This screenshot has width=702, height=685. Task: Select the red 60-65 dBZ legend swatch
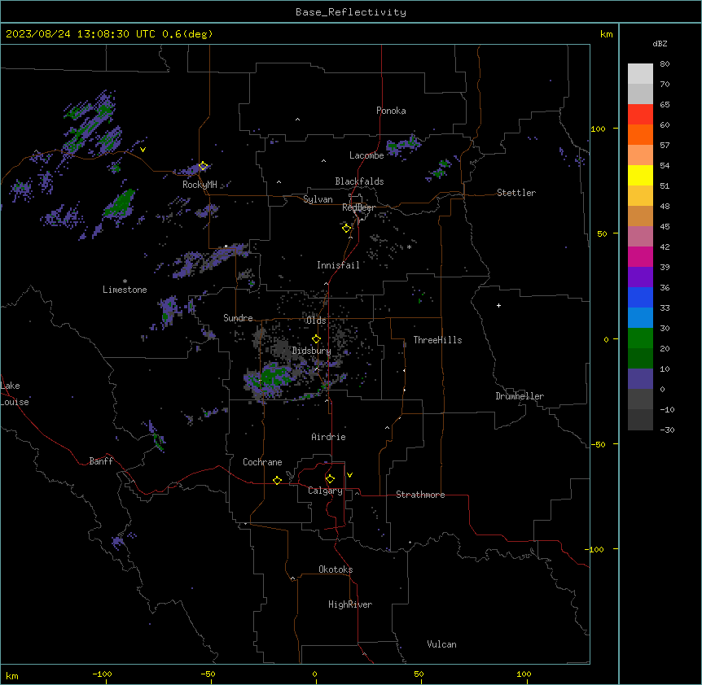click(x=640, y=114)
